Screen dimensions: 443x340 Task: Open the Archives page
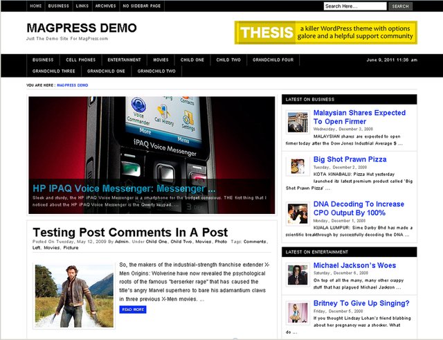click(106, 6)
